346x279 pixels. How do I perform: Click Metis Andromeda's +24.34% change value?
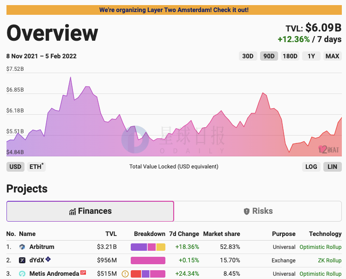187,274
